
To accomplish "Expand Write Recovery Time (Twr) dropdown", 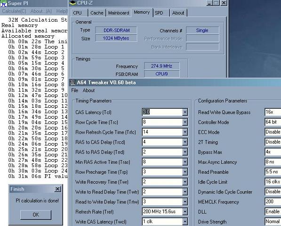I will point(185,182).
